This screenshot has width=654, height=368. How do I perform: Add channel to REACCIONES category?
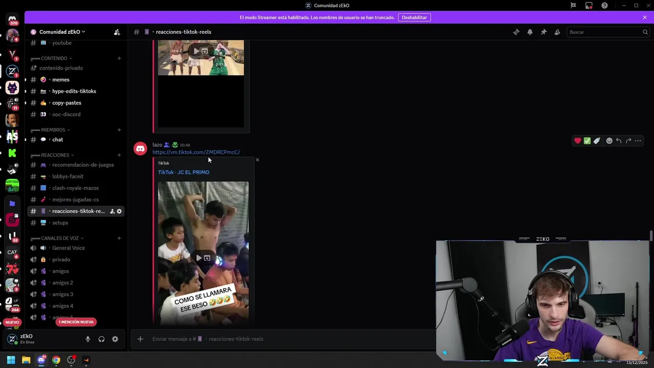coord(119,155)
